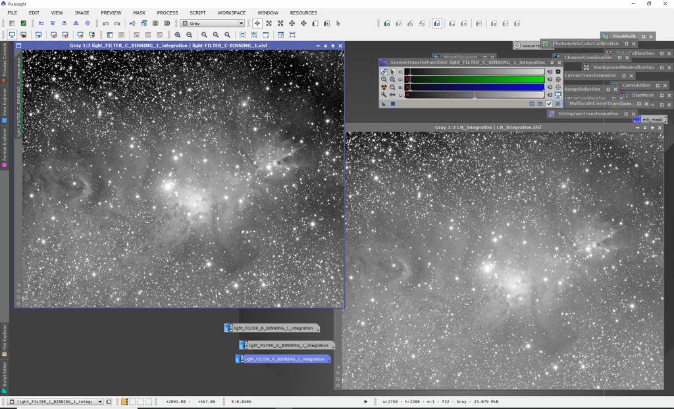Open the SCRIPT menu
Viewport: 674px width, 409px height.
197,13
